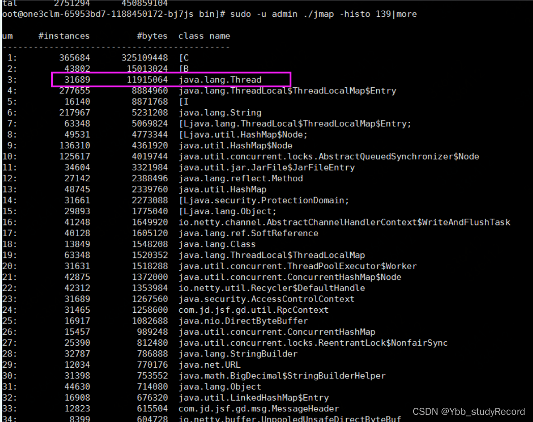Click java.util.HashMap$Node on row 9
Image resolution: width=533 pixels, height=422 pixels.
tap(235, 146)
